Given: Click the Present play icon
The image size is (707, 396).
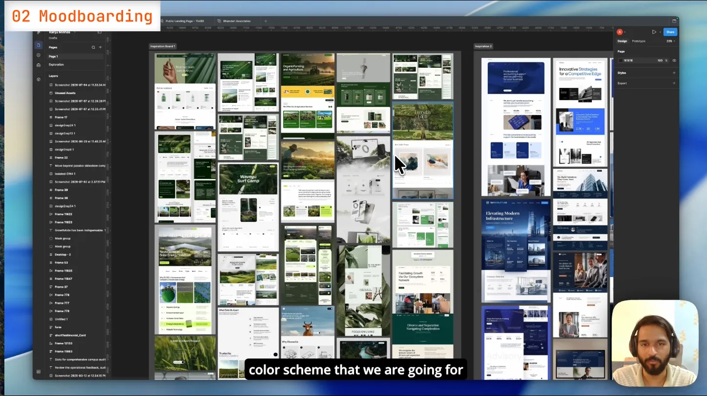Looking at the screenshot, I should click(654, 32).
